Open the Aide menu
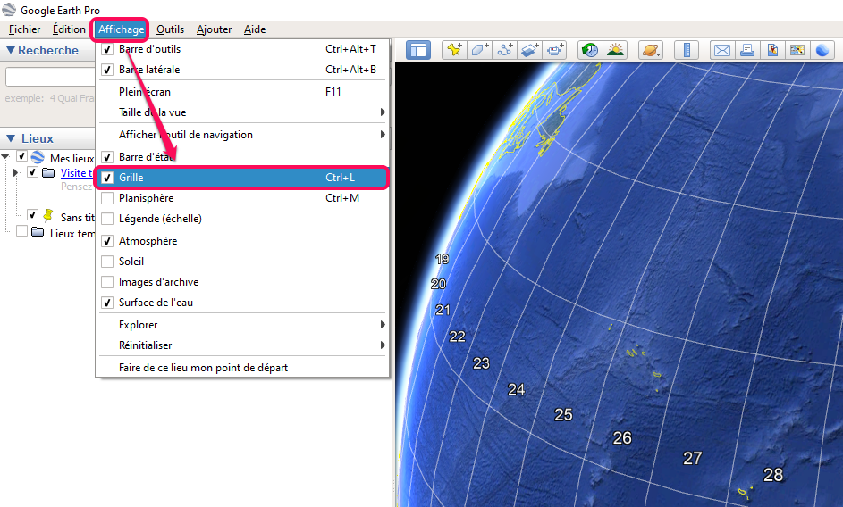Image resolution: width=843 pixels, height=507 pixels. pyautogui.click(x=254, y=29)
